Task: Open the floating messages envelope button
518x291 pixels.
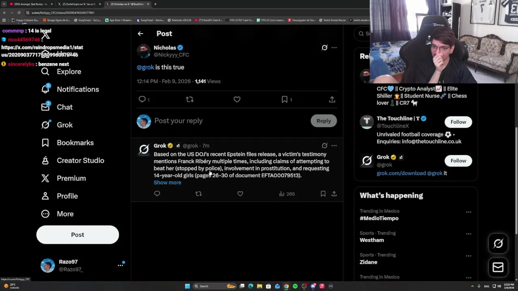Action: pos(498,267)
